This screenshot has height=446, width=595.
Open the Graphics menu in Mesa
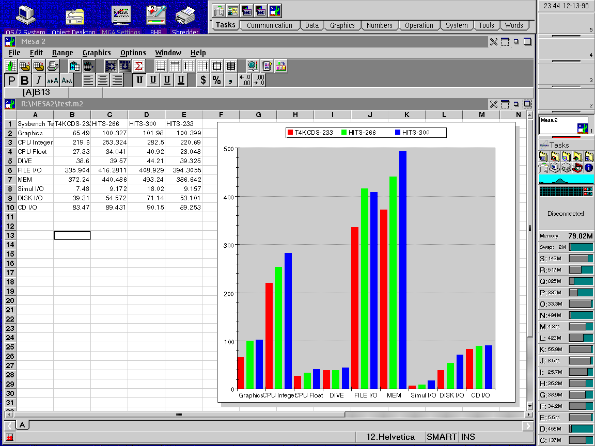[x=97, y=53]
